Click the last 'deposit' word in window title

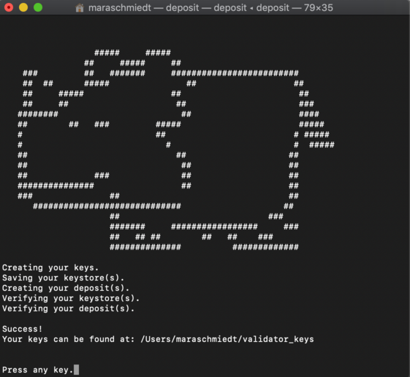[x=273, y=8]
